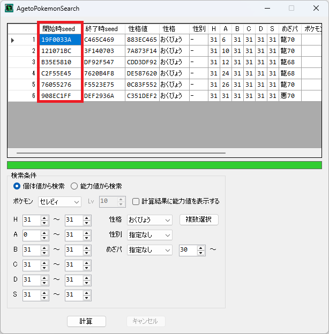Viewport: 329px width, 334px height.
Task: Decrease the めざパ power value 30
Action: [x=200, y=253]
